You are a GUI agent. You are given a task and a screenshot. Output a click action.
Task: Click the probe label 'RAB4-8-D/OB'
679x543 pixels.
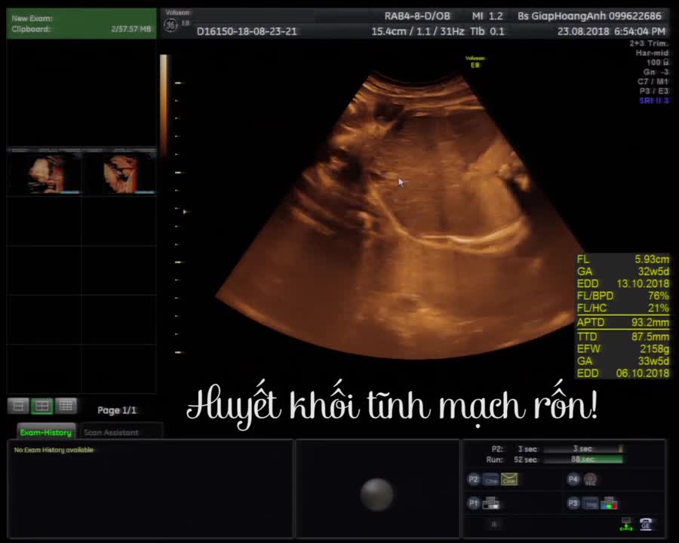417,17
